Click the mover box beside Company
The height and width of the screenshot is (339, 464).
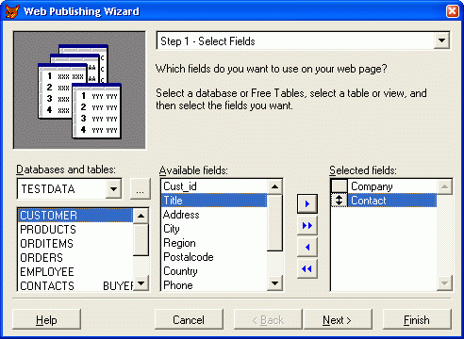tap(339, 186)
